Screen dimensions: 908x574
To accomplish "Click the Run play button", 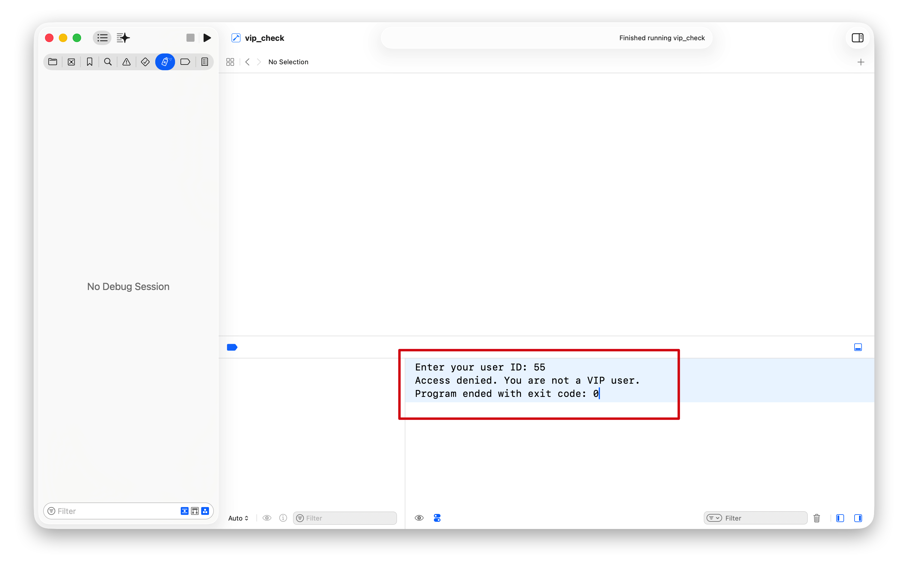I will [207, 38].
